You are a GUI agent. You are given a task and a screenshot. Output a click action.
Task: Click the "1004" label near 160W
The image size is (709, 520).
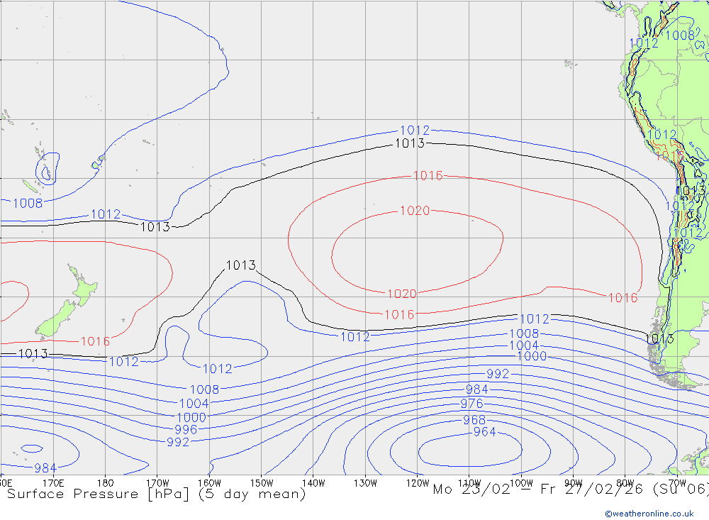(x=194, y=403)
